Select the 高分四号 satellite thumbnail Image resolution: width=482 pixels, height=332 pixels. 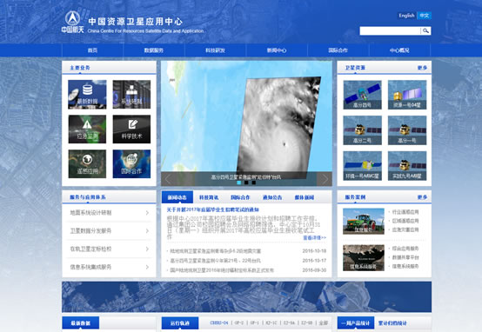(x=363, y=95)
